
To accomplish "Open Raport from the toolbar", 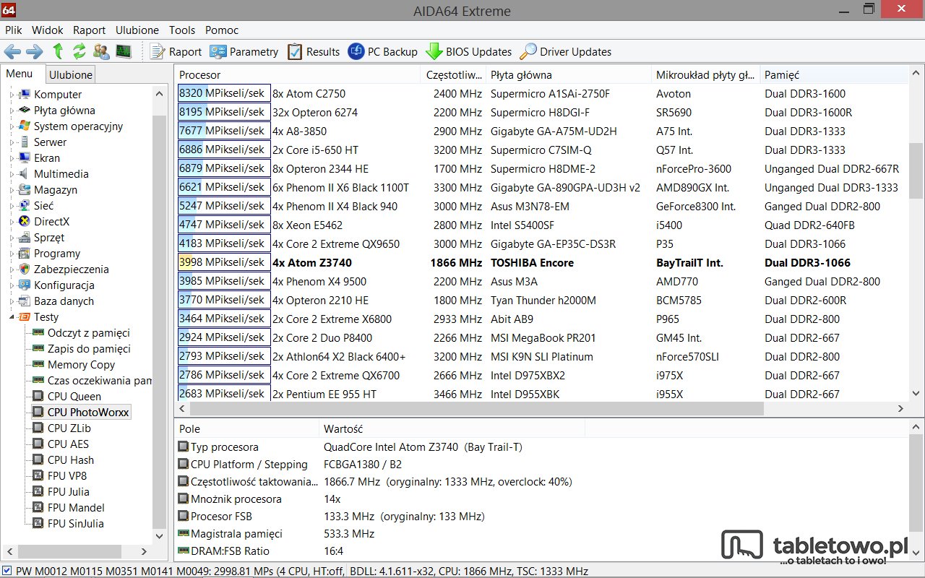I will 176,51.
